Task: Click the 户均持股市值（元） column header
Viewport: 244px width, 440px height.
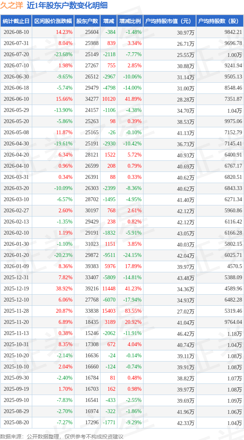Action: [170, 21]
